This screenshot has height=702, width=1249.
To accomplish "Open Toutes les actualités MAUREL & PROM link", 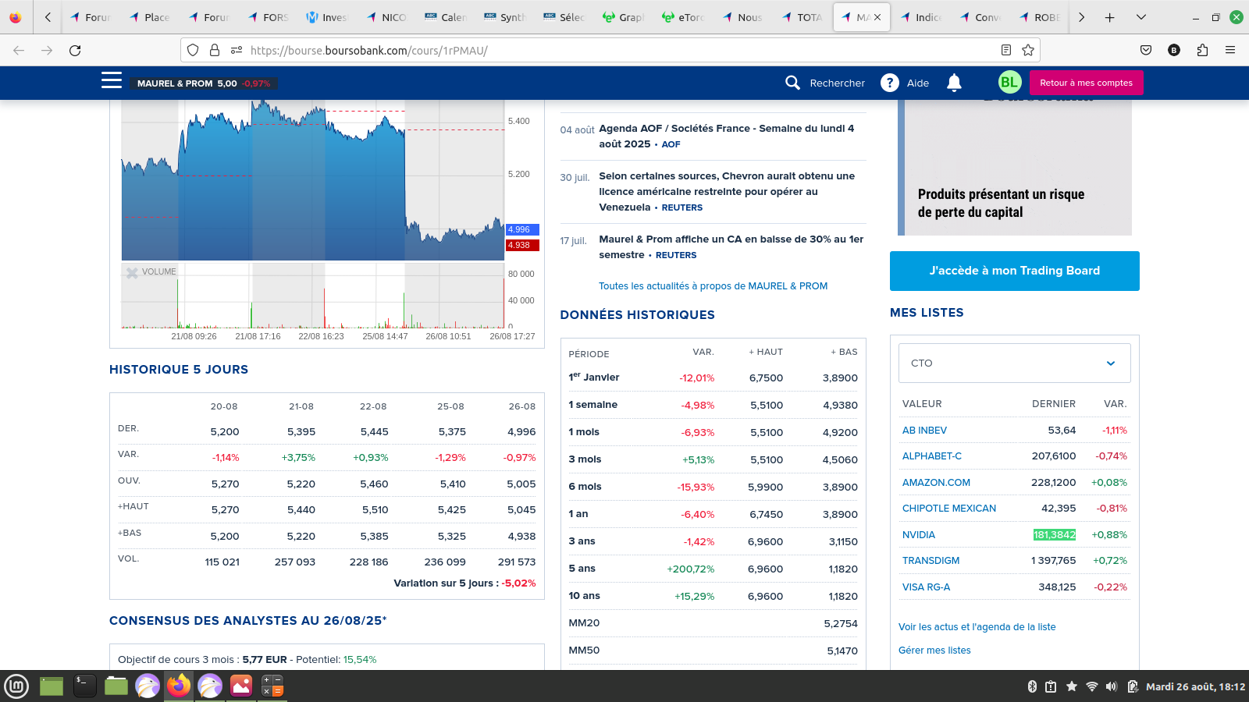I will tap(713, 286).
